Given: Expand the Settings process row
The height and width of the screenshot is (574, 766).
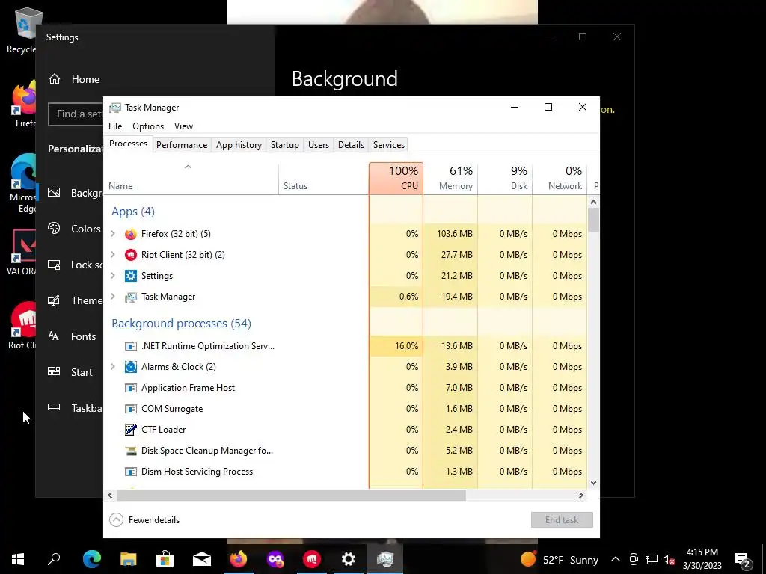Looking at the screenshot, I should (x=113, y=275).
